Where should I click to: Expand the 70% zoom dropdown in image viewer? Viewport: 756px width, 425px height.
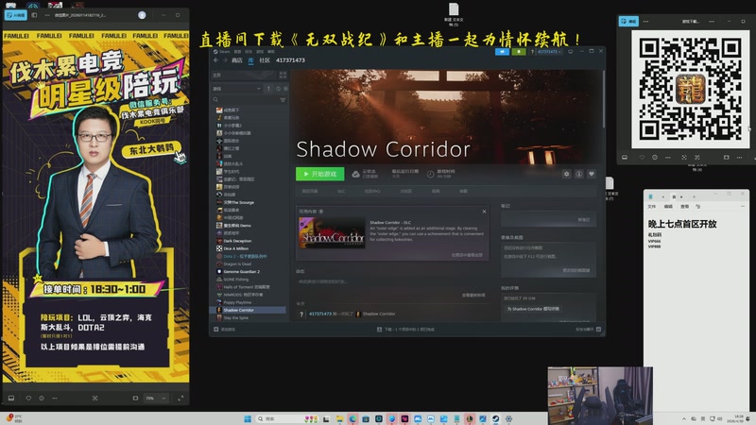(x=156, y=399)
